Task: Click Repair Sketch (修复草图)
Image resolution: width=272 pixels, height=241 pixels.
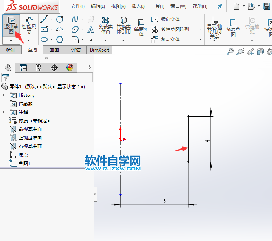Action: [x=233, y=28]
